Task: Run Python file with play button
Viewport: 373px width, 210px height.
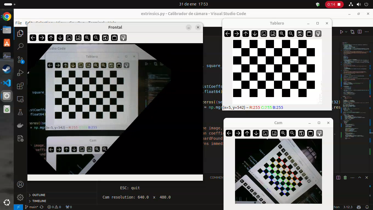Action: tap(341, 32)
